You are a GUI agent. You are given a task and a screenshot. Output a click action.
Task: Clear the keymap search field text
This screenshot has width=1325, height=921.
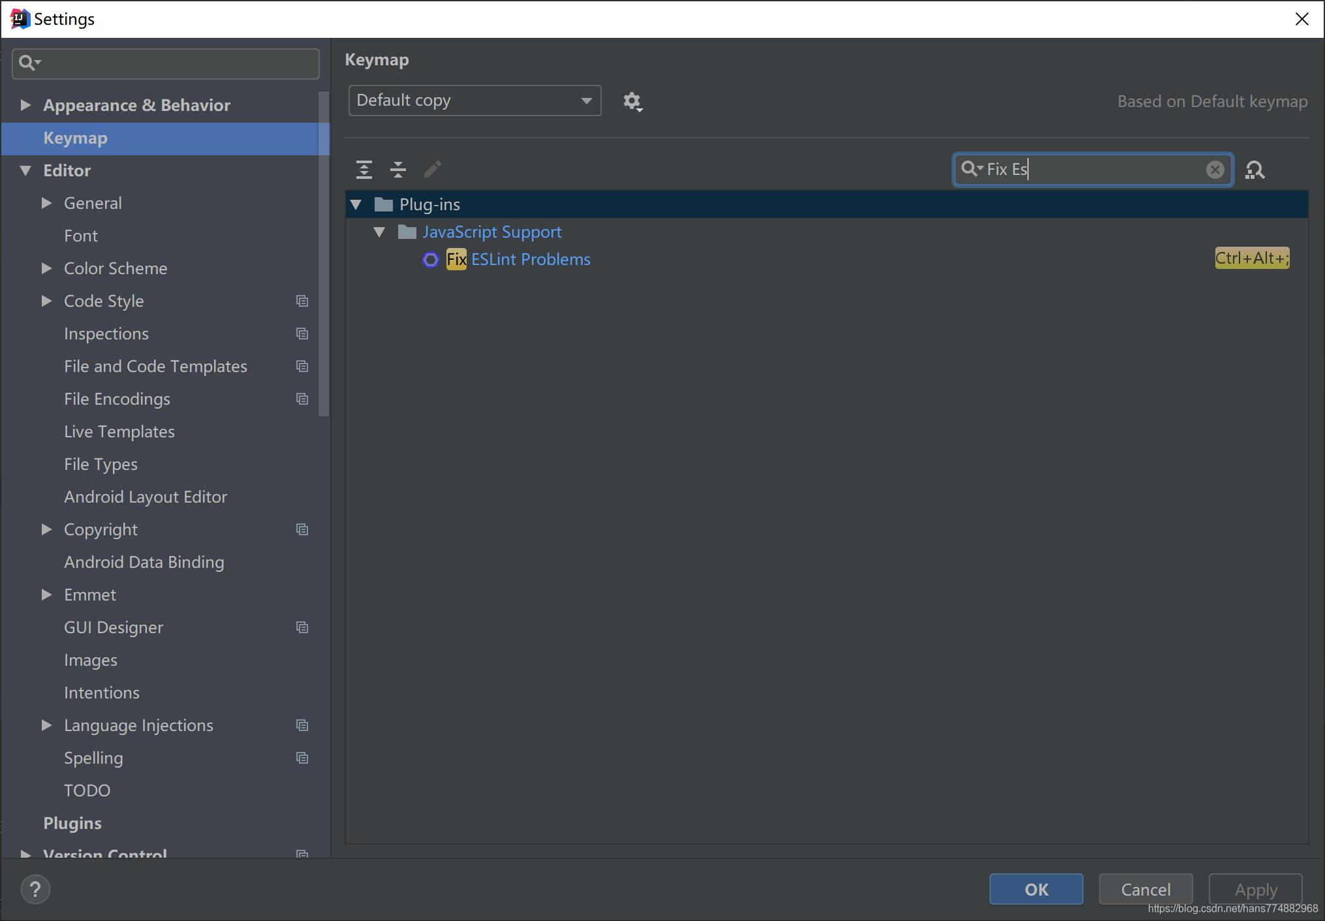[1215, 170]
